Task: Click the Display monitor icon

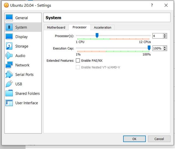Action: 9,37
